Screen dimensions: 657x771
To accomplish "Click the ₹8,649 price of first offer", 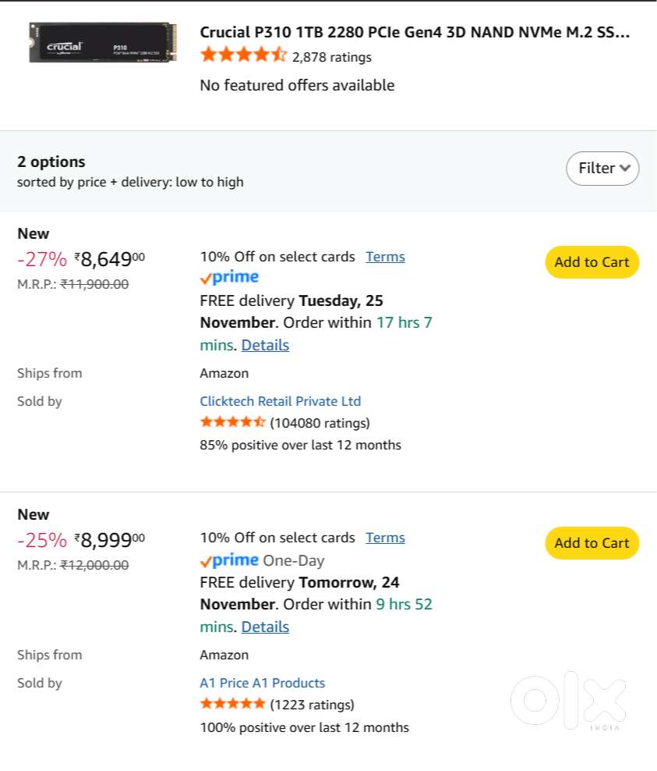I will (x=109, y=259).
